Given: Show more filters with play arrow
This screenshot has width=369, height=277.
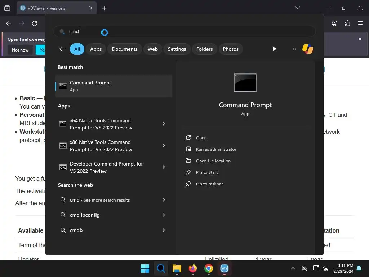Looking at the screenshot, I should (x=274, y=49).
